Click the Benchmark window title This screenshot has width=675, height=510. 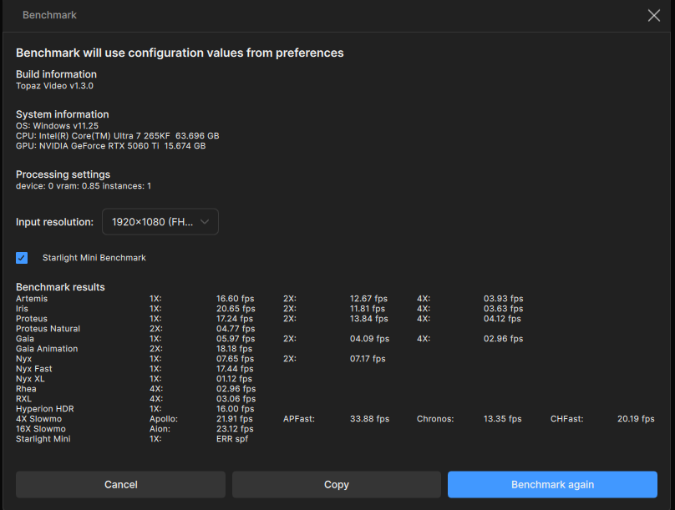click(x=49, y=16)
